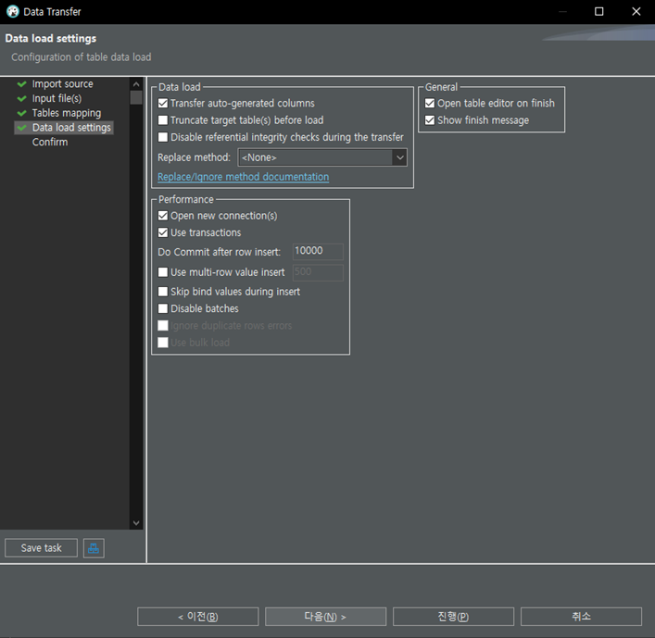Open the Replace method dropdown
The height and width of the screenshot is (638, 655).
point(322,157)
